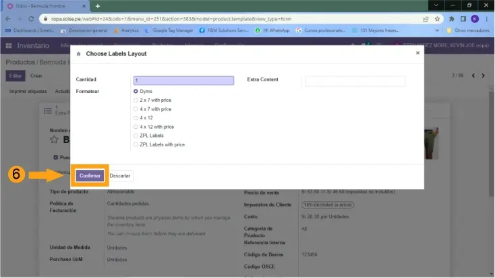The width and height of the screenshot is (495, 278).
Task: Select ZPL Labels with price option
Action: tap(136, 144)
